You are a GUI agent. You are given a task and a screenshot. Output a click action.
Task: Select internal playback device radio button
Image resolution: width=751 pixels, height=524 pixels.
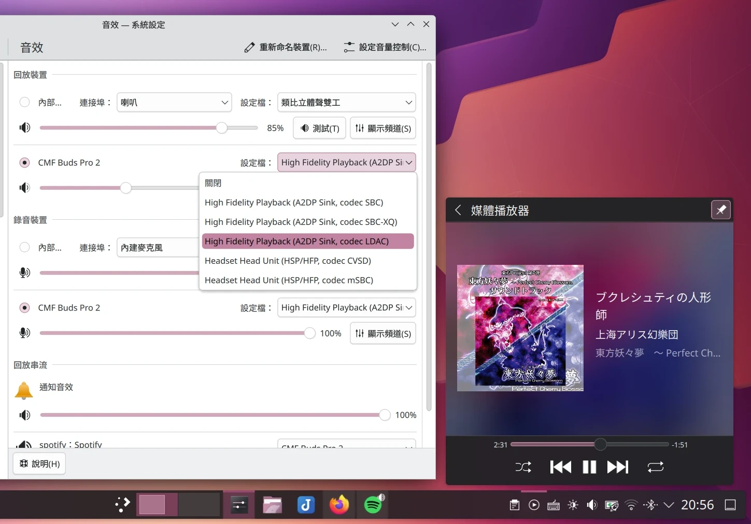(24, 102)
